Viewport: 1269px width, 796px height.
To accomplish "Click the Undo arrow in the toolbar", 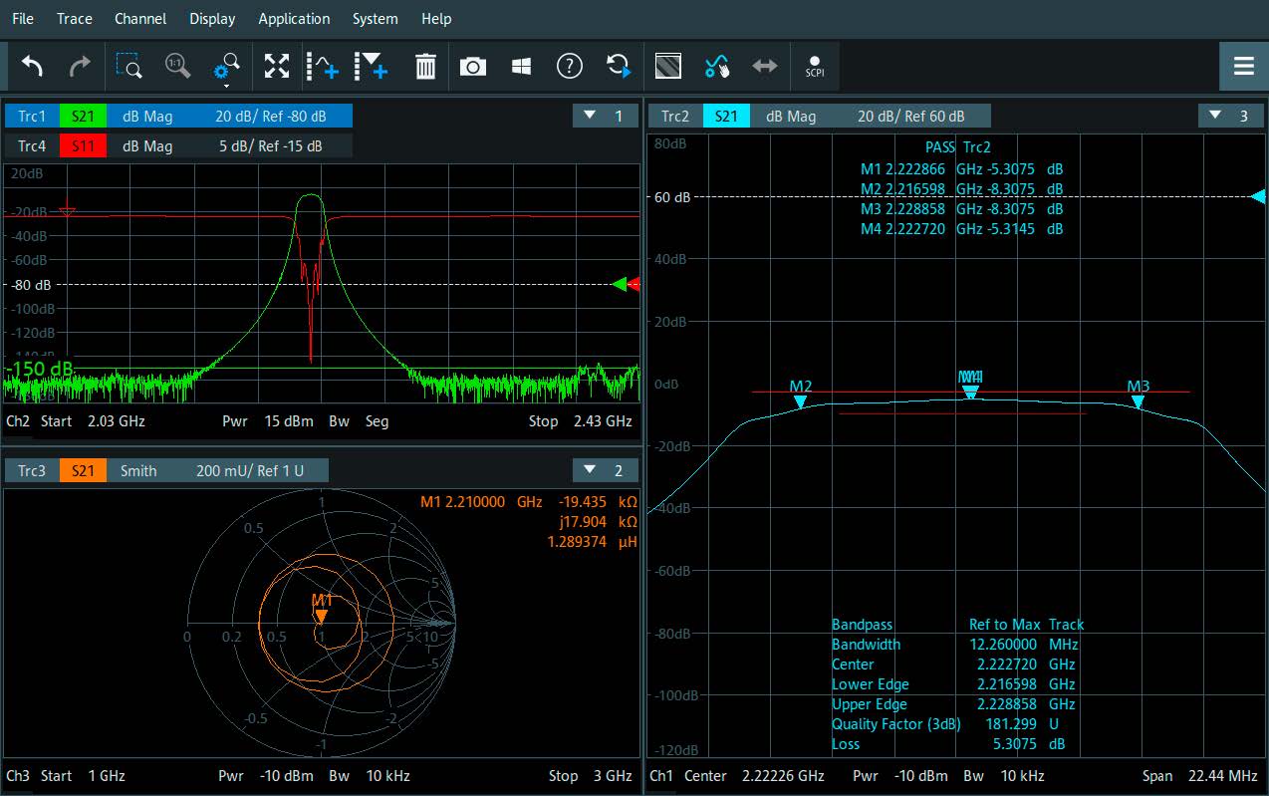I will 33,67.
